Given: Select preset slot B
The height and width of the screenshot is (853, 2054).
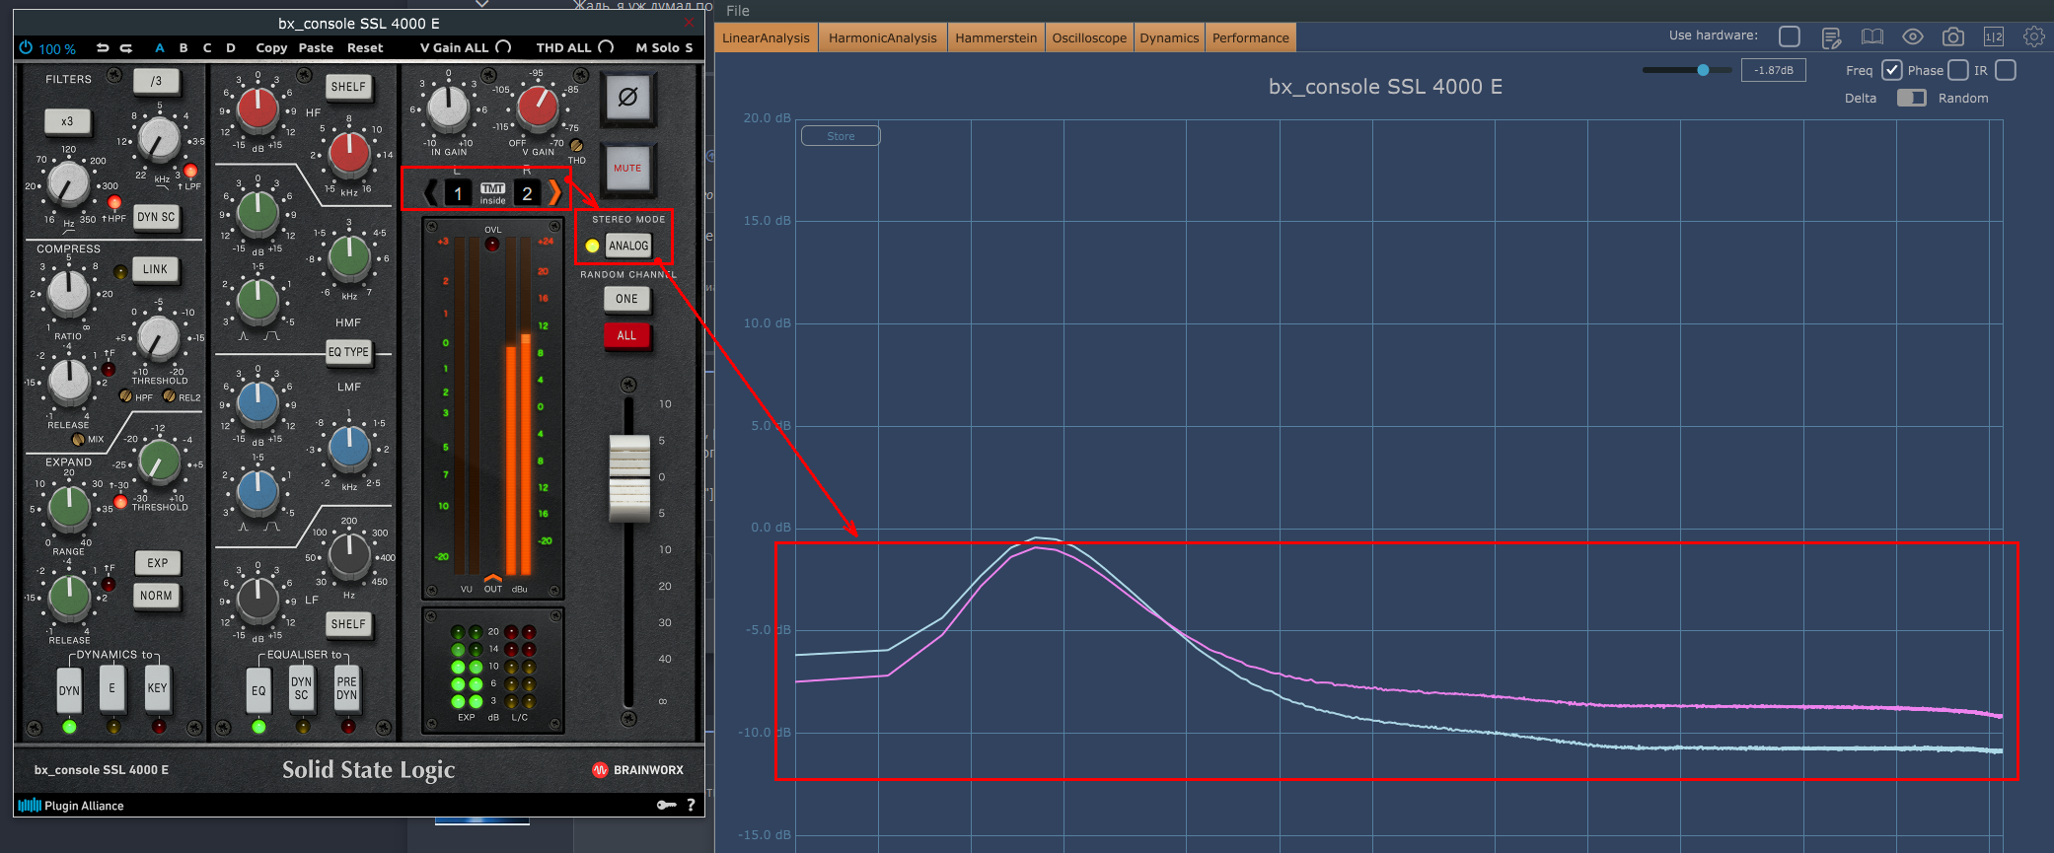Looking at the screenshot, I should click(x=183, y=47).
